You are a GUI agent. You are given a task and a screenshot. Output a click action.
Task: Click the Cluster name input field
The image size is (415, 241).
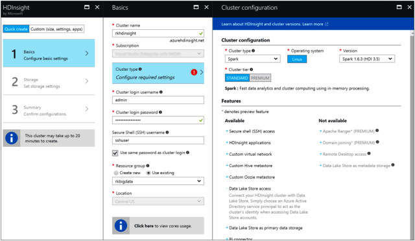point(158,33)
